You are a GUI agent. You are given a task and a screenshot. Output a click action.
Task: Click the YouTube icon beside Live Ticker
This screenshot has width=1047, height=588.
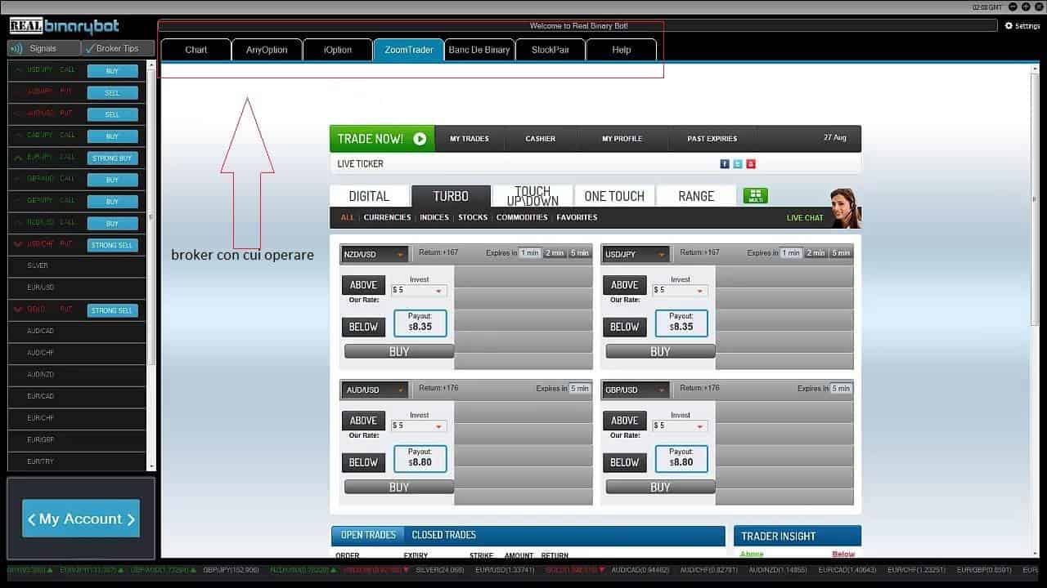click(751, 164)
